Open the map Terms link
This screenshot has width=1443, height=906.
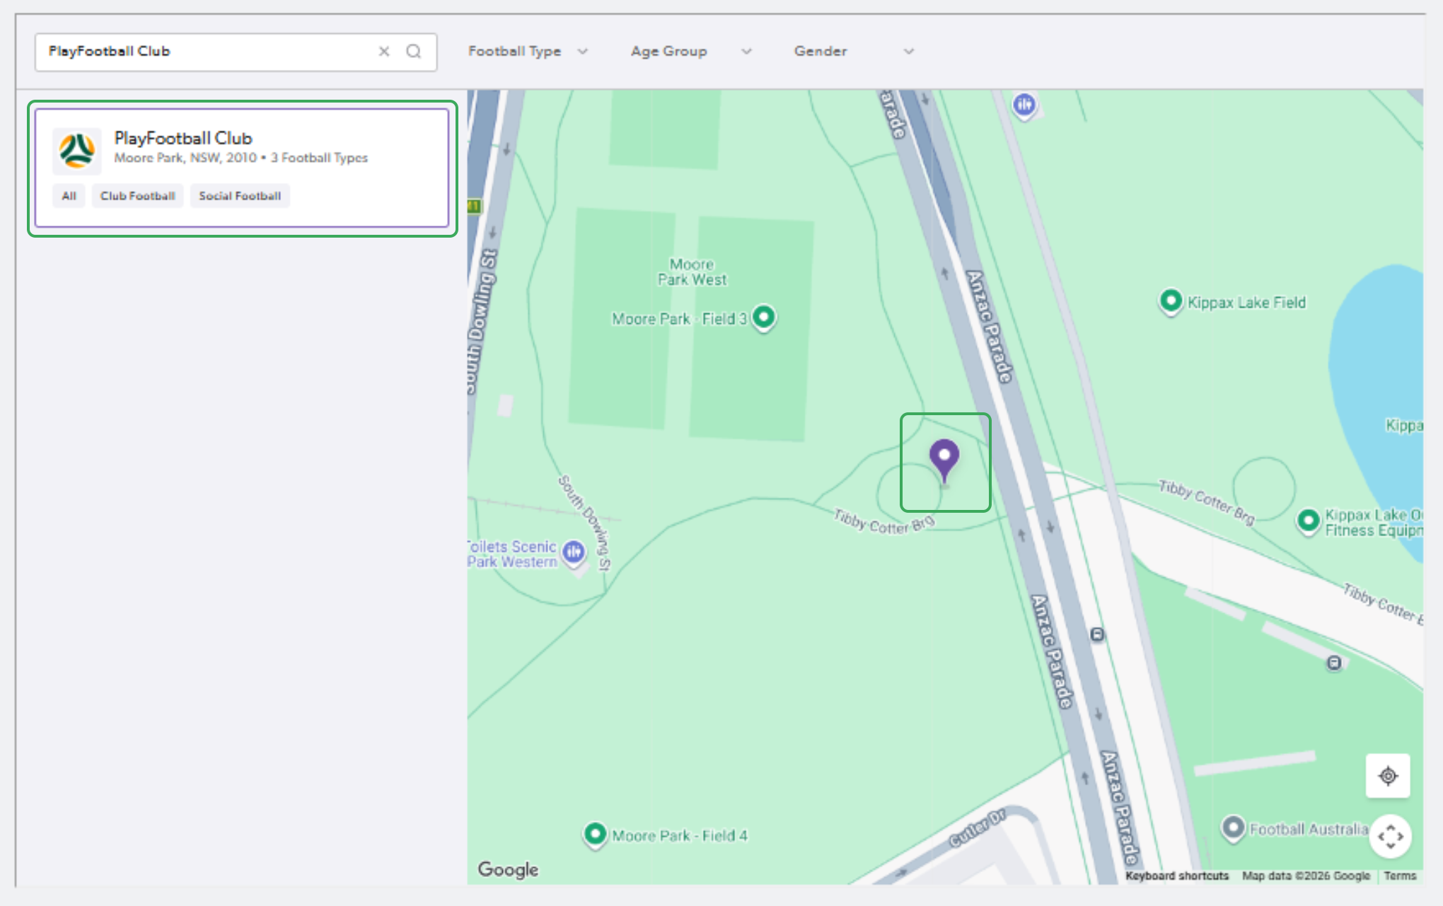[1400, 876]
